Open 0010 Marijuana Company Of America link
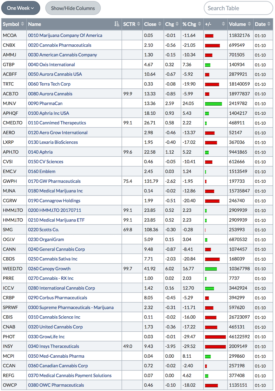The width and height of the screenshot is (275, 391). [65, 35]
